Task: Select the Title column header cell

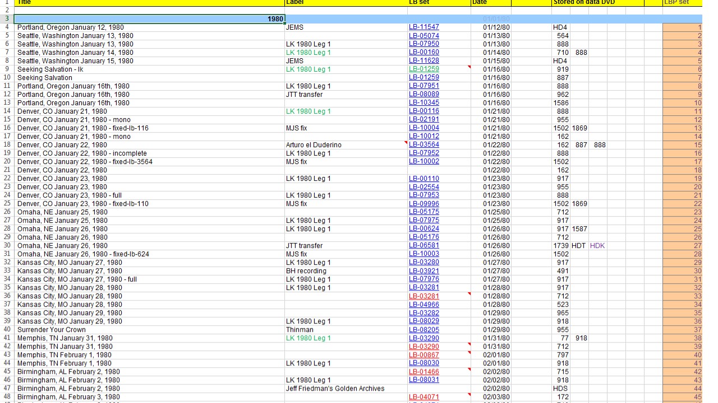Action: (149, 2)
